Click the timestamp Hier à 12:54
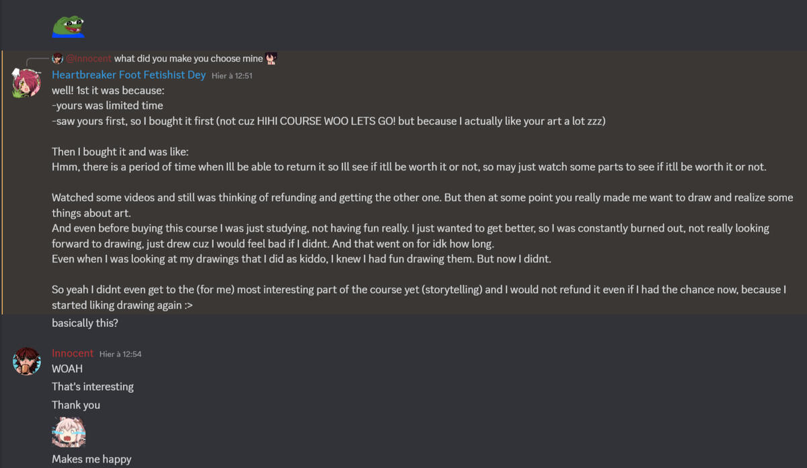 [120, 354]
